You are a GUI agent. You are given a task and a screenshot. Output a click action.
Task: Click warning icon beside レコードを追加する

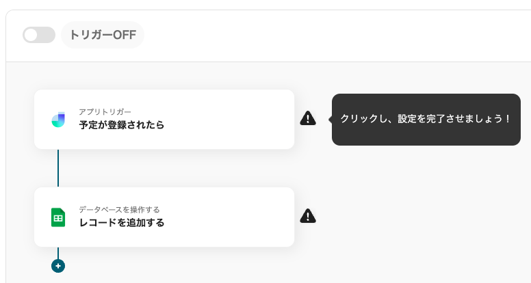click(x=308, y=216)
